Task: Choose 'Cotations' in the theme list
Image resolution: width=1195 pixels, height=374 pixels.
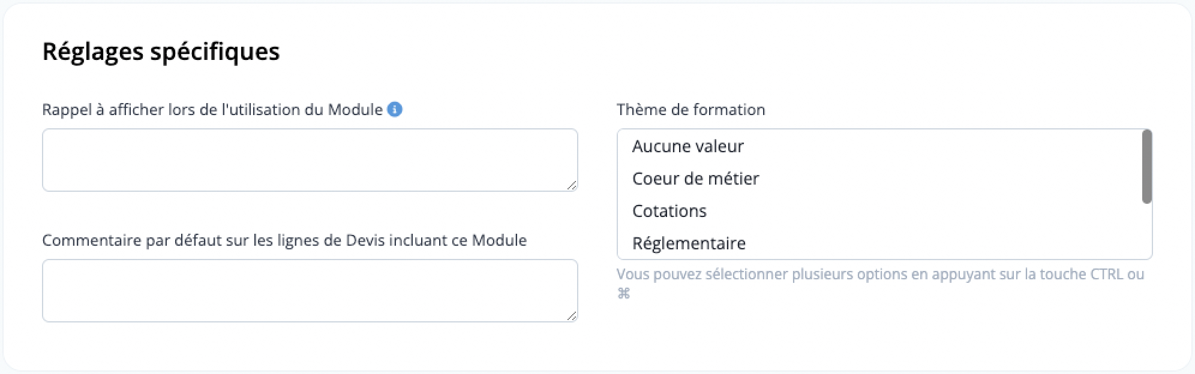Action: pos(669,211)
